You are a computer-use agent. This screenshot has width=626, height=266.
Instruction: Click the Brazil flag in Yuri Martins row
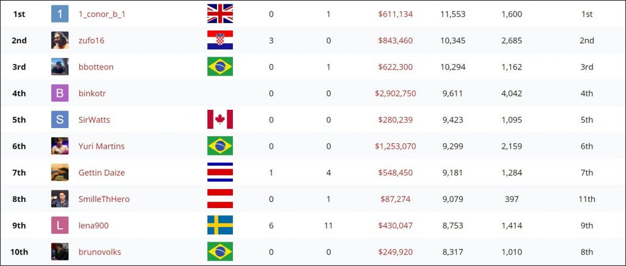point(220,146)
